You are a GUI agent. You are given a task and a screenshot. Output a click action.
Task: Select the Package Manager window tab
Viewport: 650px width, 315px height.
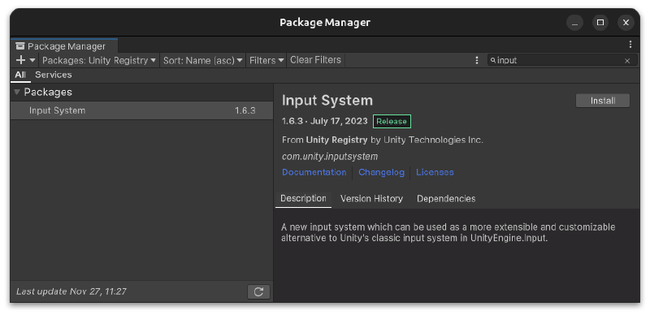[x=64, y=46]
